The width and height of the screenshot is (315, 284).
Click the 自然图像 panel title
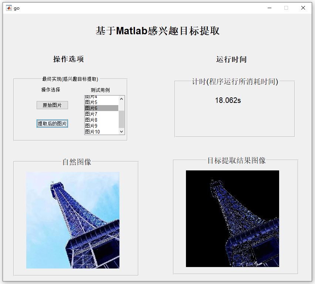coord(77,162)
